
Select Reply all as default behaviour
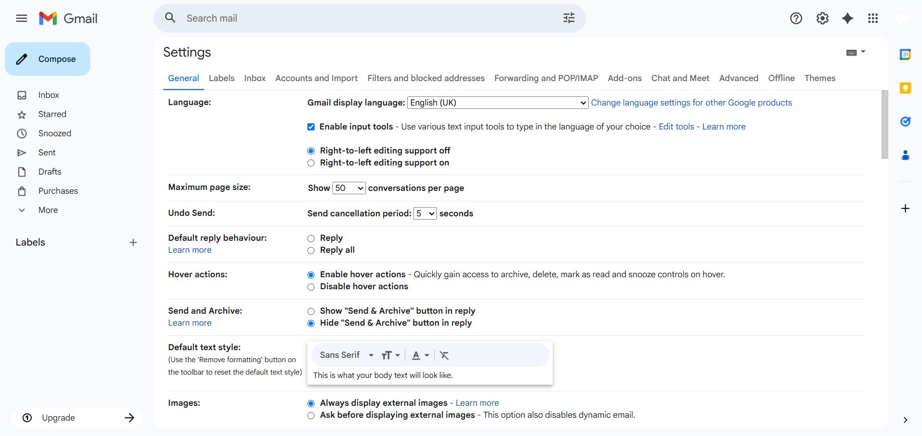[311, 250]
